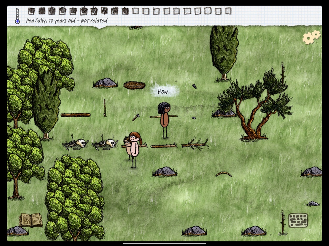Viewport: 329px width, 246px height.
Task: Pick up small flat stone above the keyboard icon
Action: click(313, 203)
